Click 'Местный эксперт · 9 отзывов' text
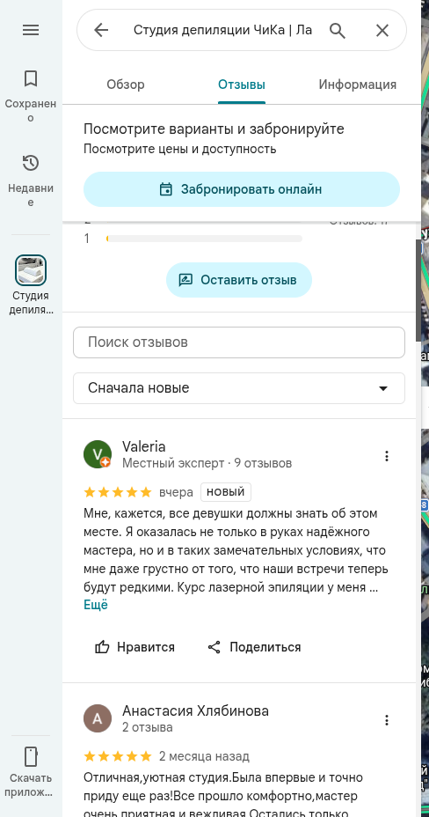 pyautogui.click(x=207, y=463)
